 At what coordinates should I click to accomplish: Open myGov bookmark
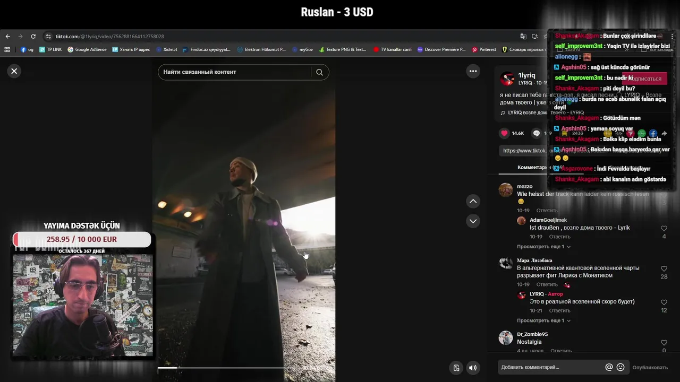tap(302, 49)
